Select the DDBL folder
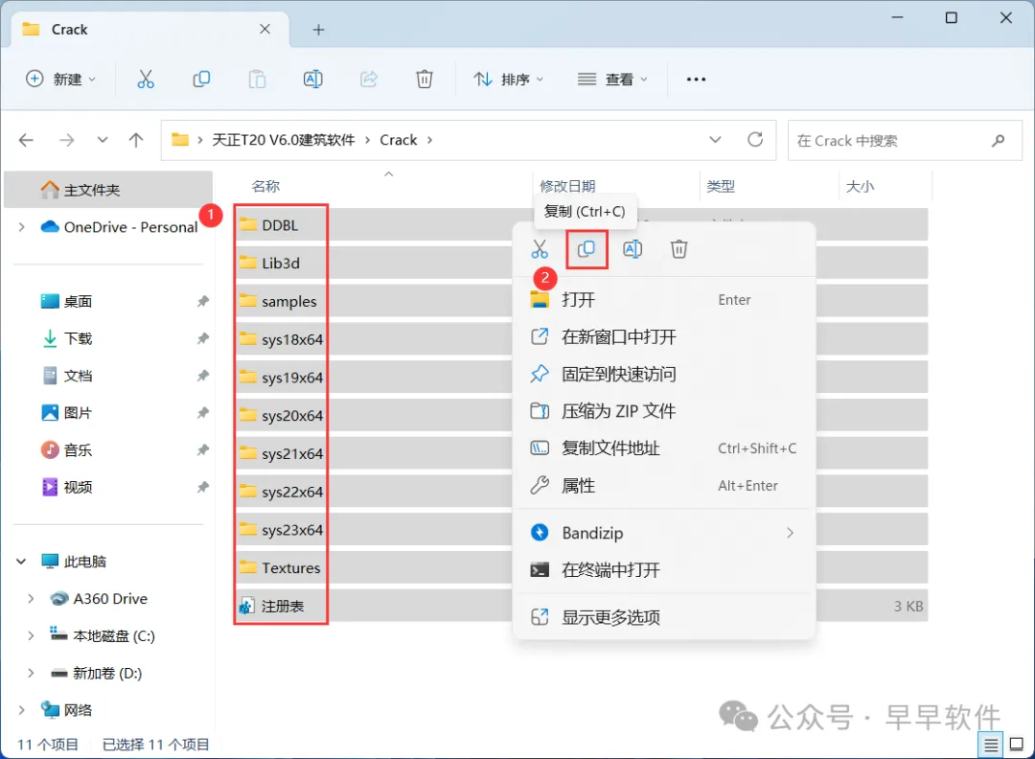Viewport: 1035px width, 759px height. pyautogui.click(x=280, y=225)
